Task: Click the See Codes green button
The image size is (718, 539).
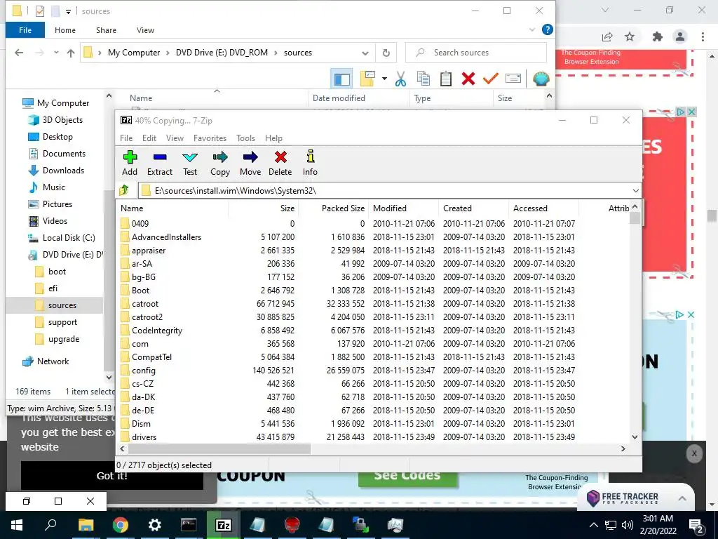Action: [407, 479]
